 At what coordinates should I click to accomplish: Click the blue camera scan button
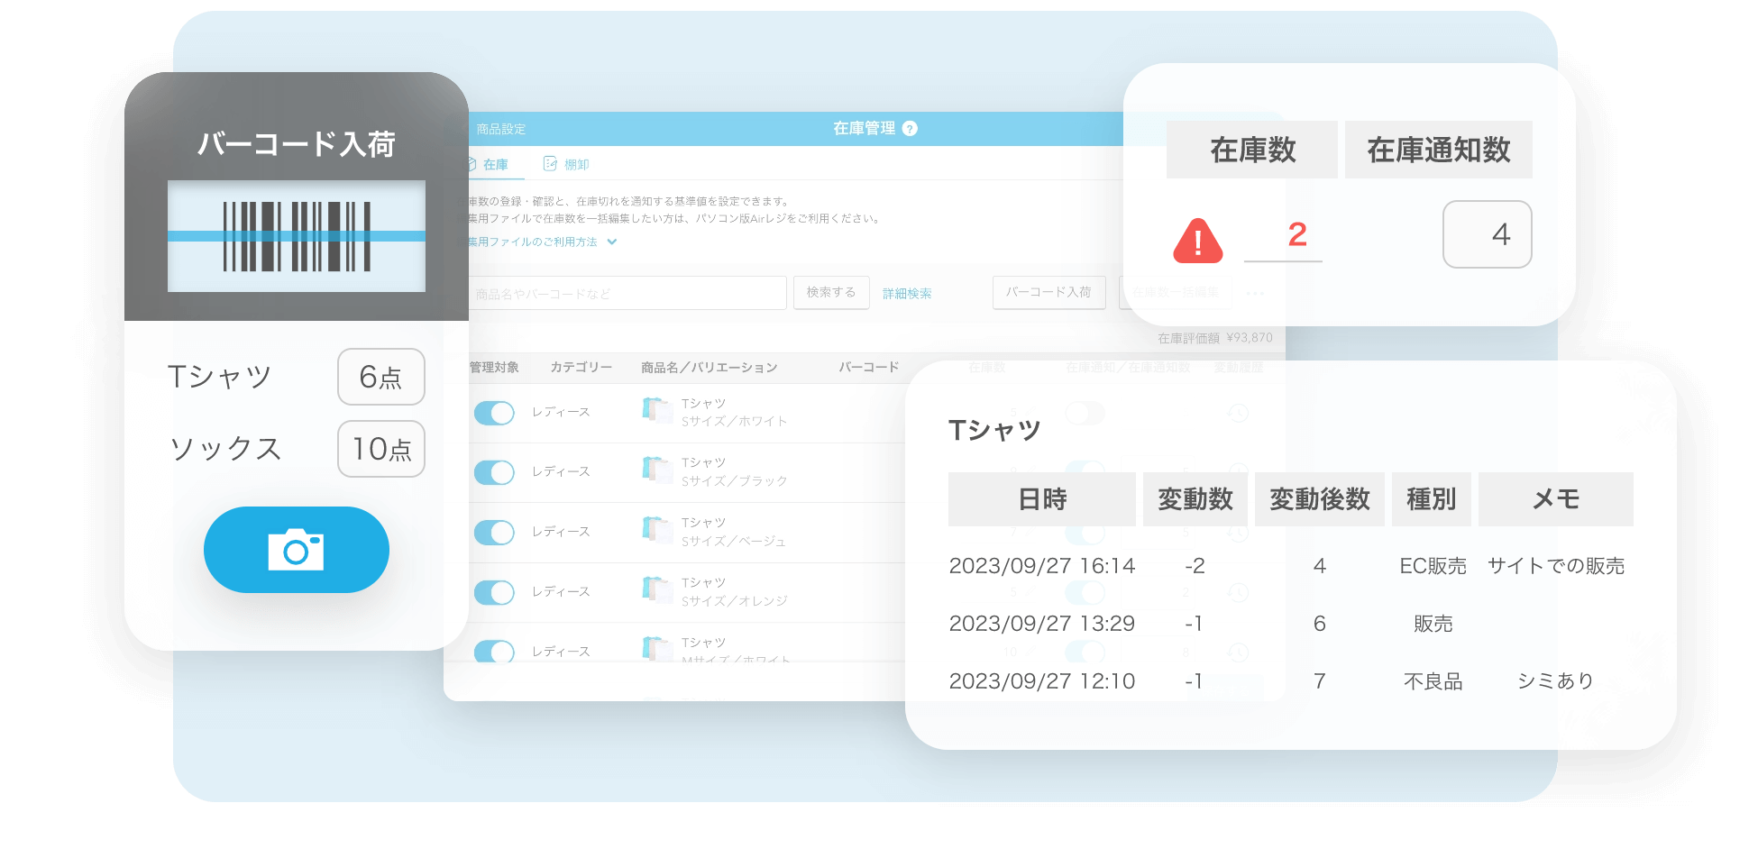tap(296, 550)
